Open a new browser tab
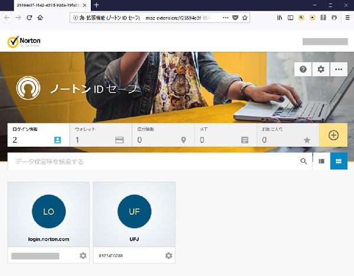The width and height of the screenshot is (354, 276). tap(96, 5)
